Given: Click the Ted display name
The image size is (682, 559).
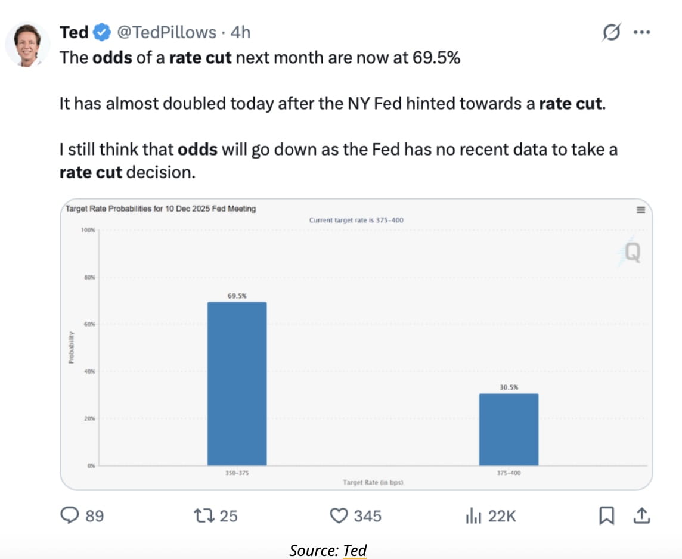Looking at the screenshot, I should point(74,32).
